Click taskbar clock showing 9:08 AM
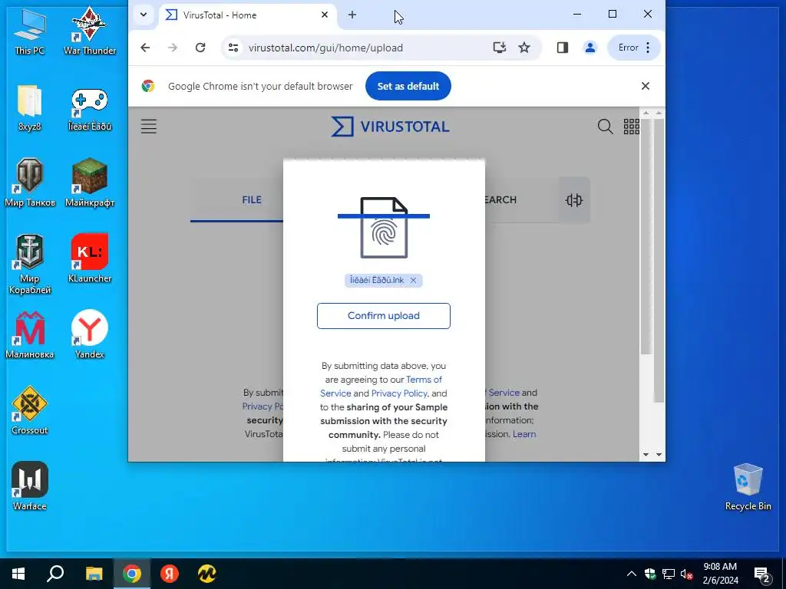Screen dimensions: 786x589 [x=720, y=574]
